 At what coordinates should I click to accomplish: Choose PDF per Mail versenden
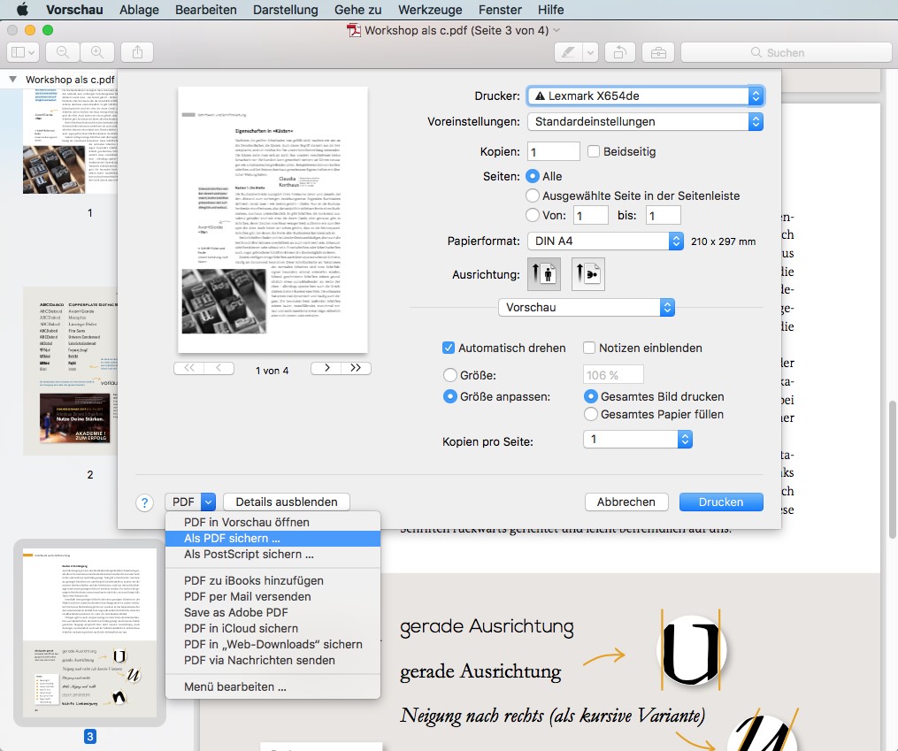pyautogui.click(x=272, y=596)
